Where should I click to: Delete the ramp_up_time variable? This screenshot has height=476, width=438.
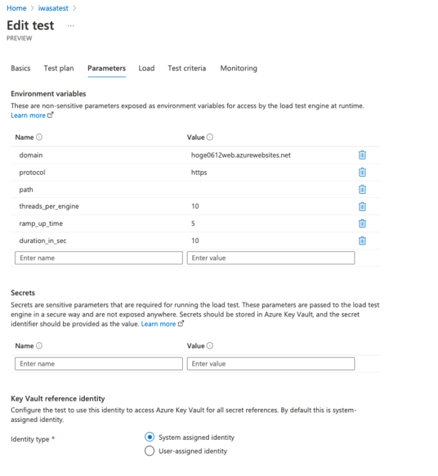pyautogui.click(x=362, y=223)
